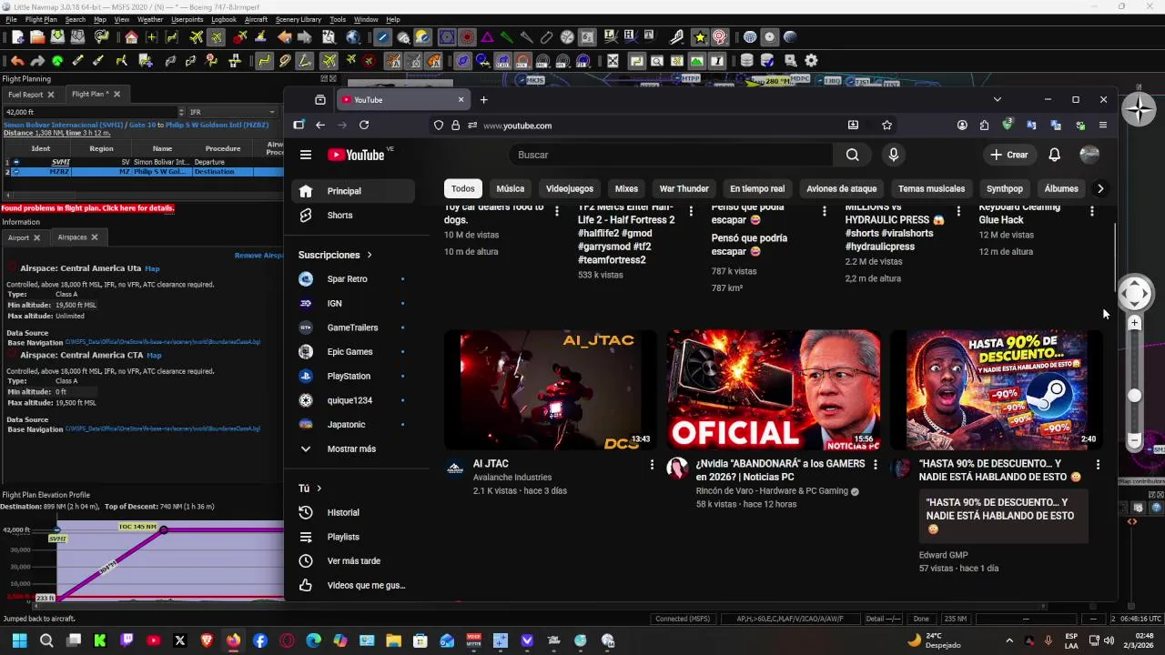Click the compass rose on the map

(x=1139, y=109)
